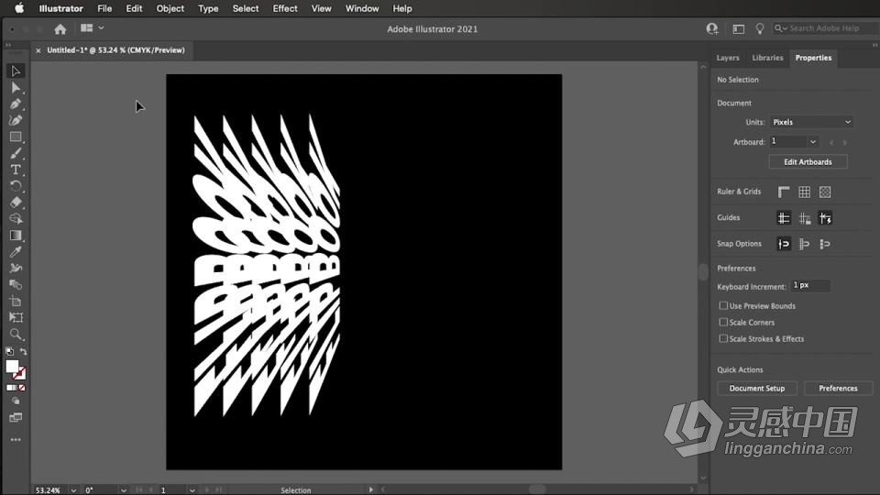Viewport: 880px width, 495px height.
Task: Open the File menu
Action: click(x=104, y=8)
